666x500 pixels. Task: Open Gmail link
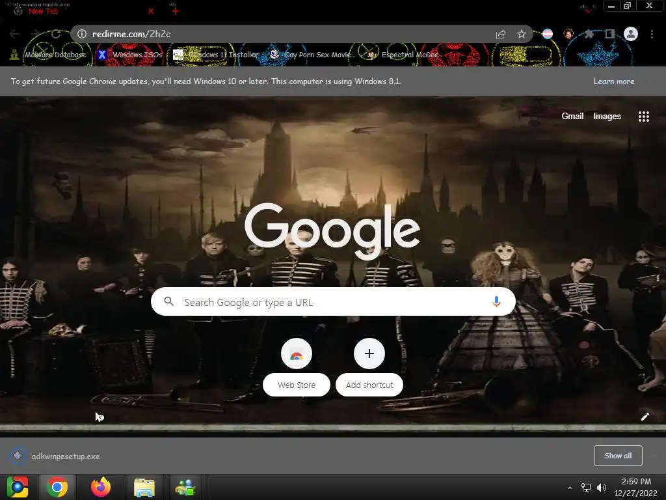click(572, 116)
